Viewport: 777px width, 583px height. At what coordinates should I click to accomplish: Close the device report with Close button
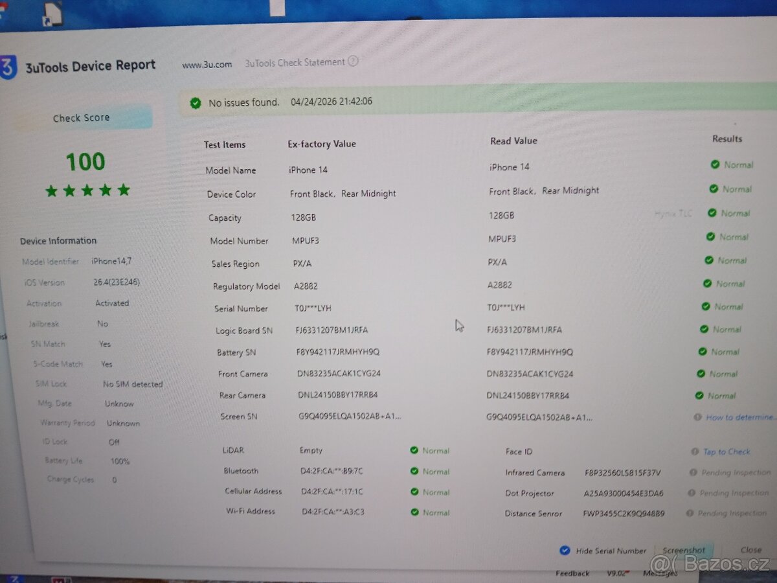[x=751, y=549]
